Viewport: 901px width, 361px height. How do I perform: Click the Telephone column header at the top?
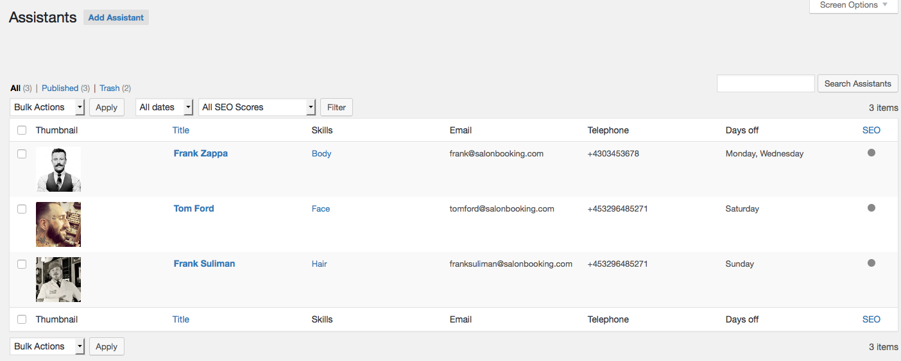(x=608, y=130)
